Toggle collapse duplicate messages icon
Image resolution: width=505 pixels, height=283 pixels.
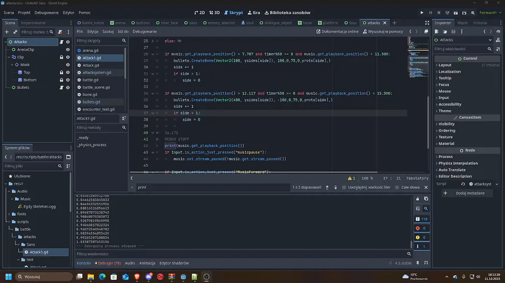417,209
